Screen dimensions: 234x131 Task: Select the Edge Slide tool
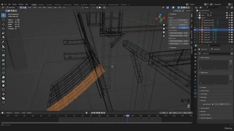(3, 90)
